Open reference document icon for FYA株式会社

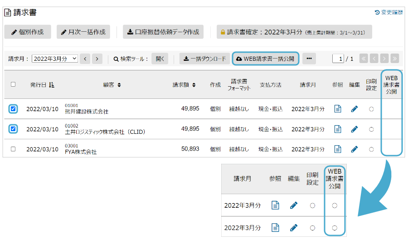tap(337, 149)
